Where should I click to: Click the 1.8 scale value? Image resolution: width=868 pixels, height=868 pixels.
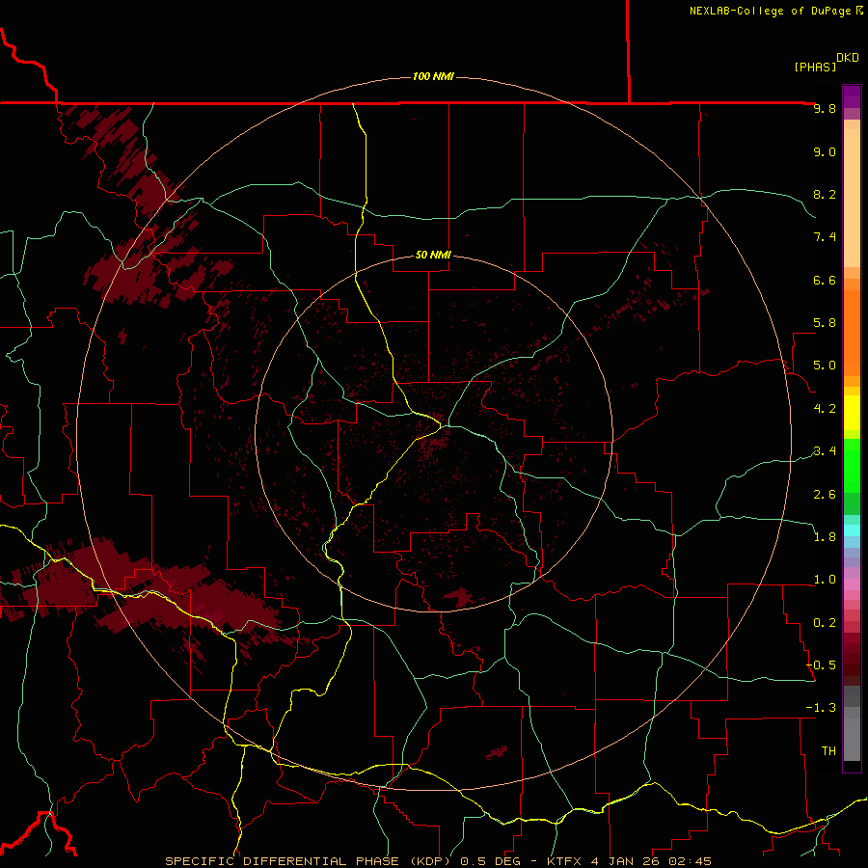[x=825, y=537]
